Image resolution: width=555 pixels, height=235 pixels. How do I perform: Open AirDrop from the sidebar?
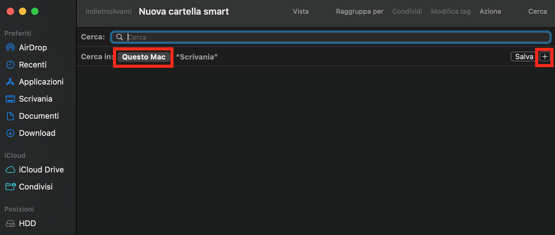pos(33,47)
